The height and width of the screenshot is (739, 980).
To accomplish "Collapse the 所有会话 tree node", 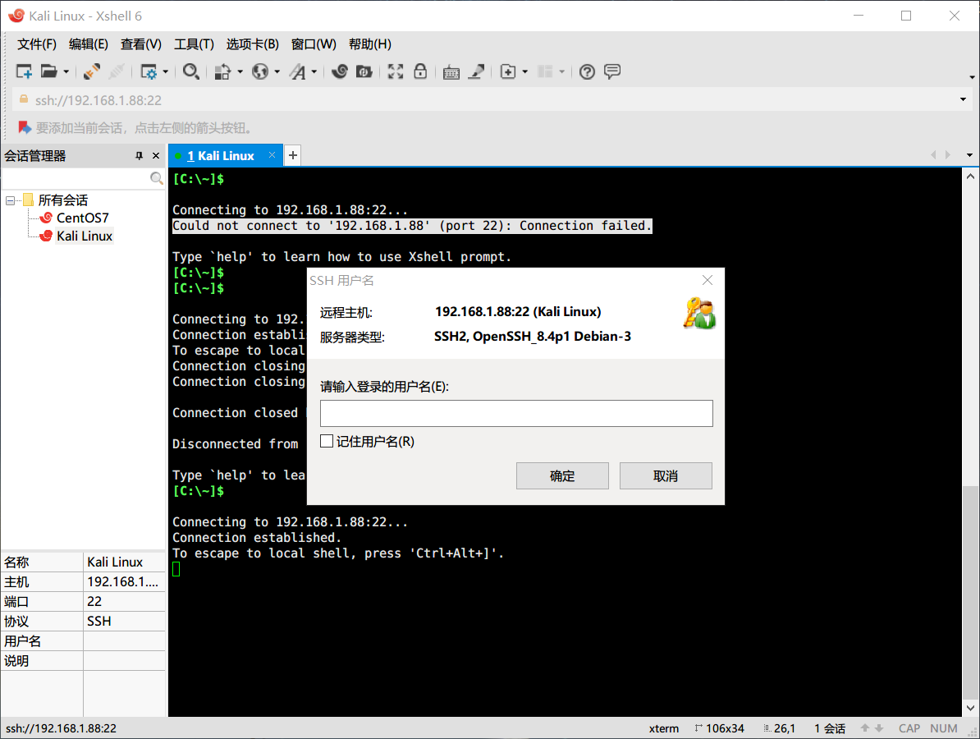I will point(8,200).
